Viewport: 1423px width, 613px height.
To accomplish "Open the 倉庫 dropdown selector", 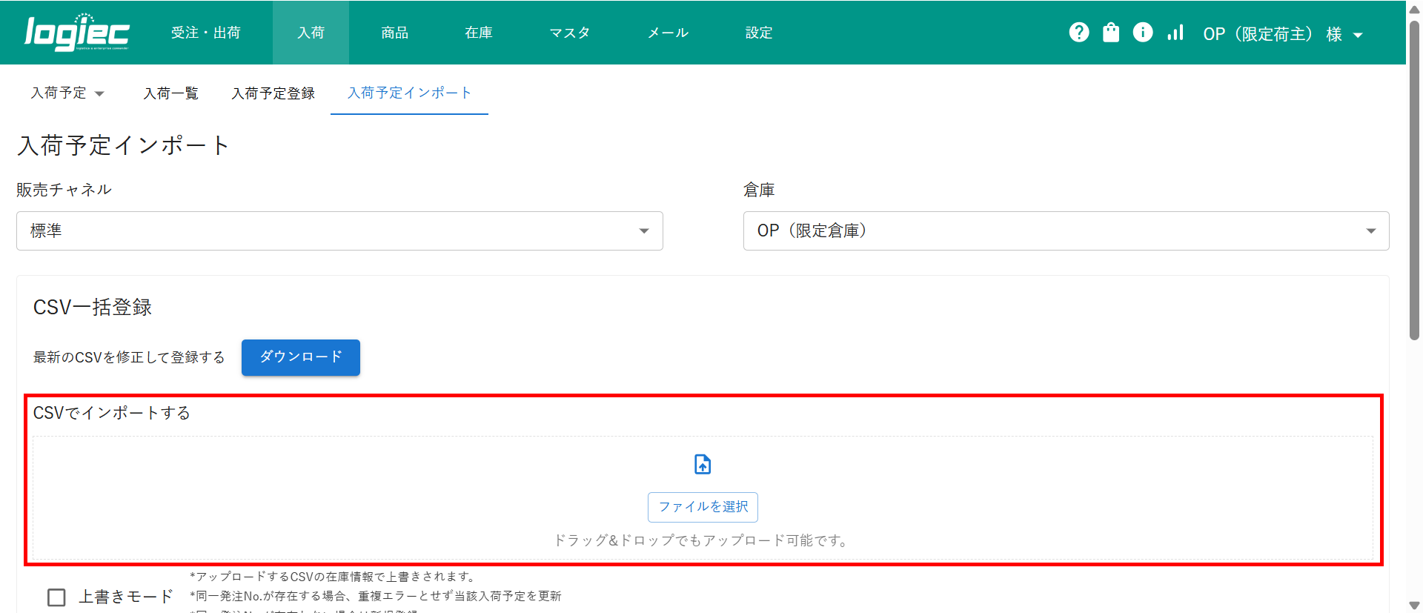I will 1066,231.
